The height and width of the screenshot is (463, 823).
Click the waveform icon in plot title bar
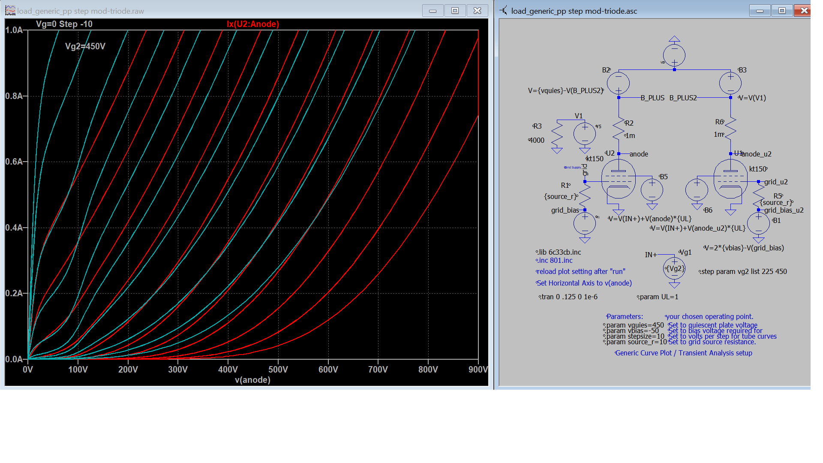point(10,11)
